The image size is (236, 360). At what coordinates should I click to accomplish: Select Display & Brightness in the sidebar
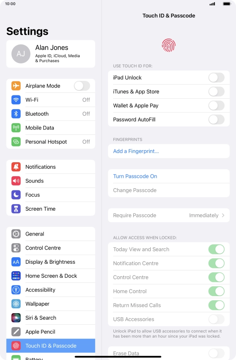(51, 262)
